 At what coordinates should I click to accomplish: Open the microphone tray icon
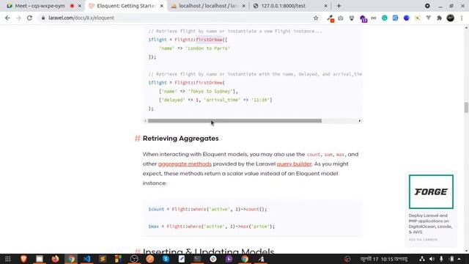pos(441,259)
